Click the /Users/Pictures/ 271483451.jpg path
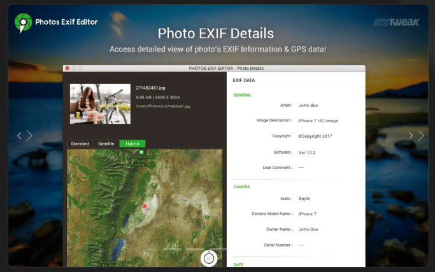 click(x=163, y=106)
